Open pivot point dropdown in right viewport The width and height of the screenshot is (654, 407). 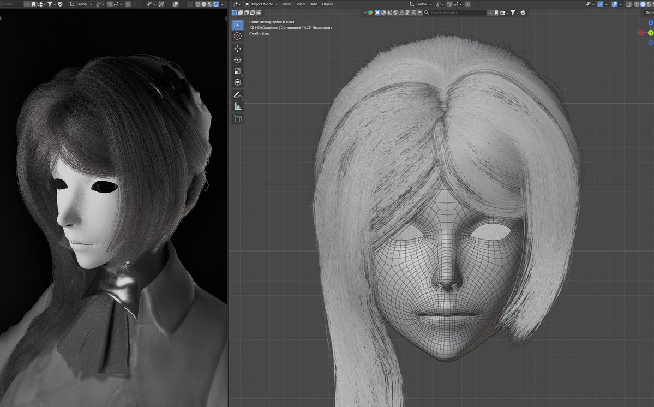440,4
